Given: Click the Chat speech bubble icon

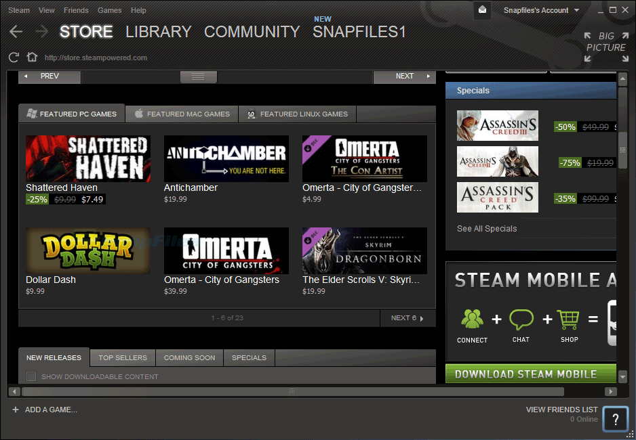Looking at the screenshot, I should (x=521, y=320).
